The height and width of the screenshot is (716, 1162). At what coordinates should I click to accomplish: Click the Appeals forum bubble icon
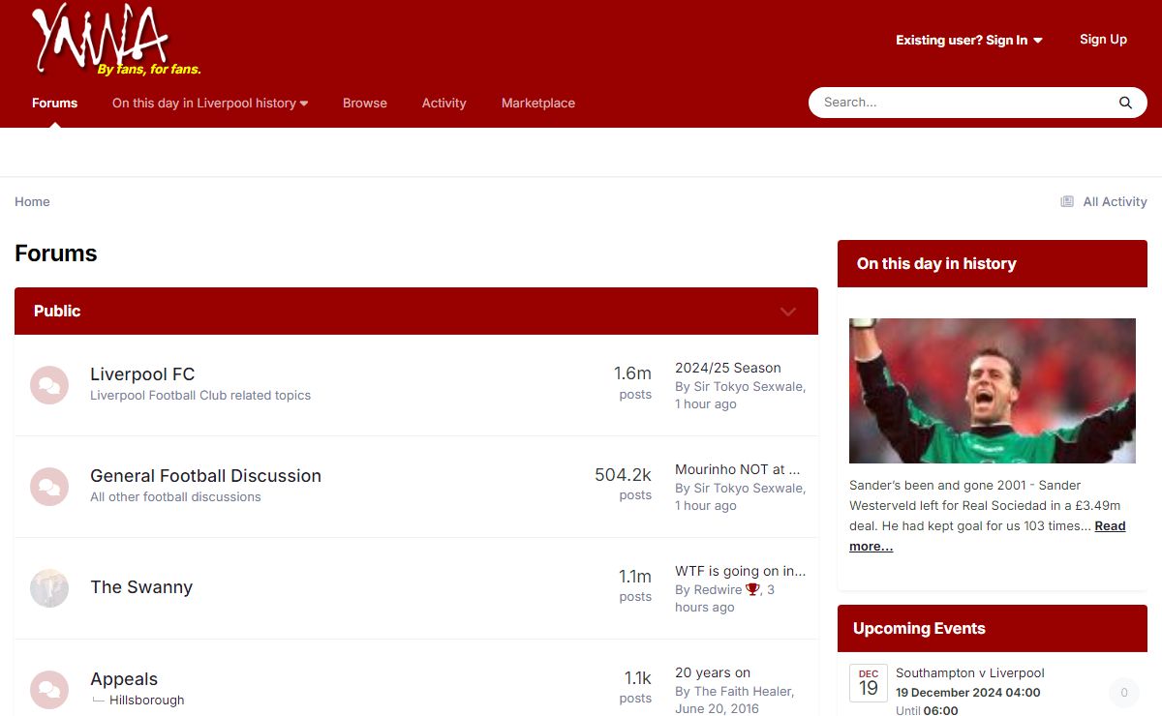click(x=49, y=690)
